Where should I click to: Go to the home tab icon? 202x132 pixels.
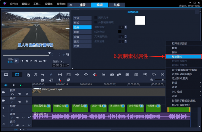[x=70, y=5]
